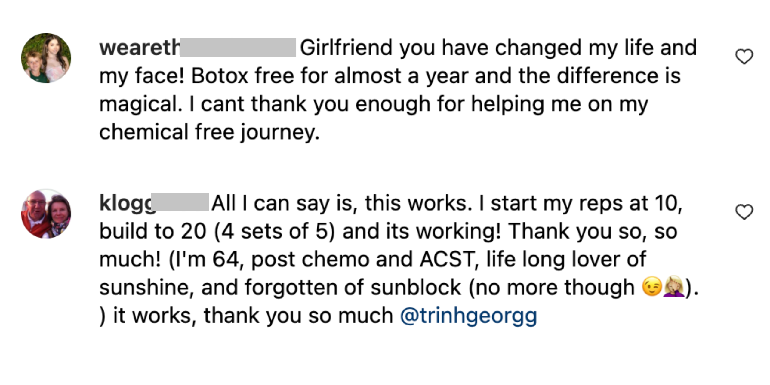The image size is (770, 385).
Task: Click the word "sunblock" in second comment
Action: (x=416, y=288)
